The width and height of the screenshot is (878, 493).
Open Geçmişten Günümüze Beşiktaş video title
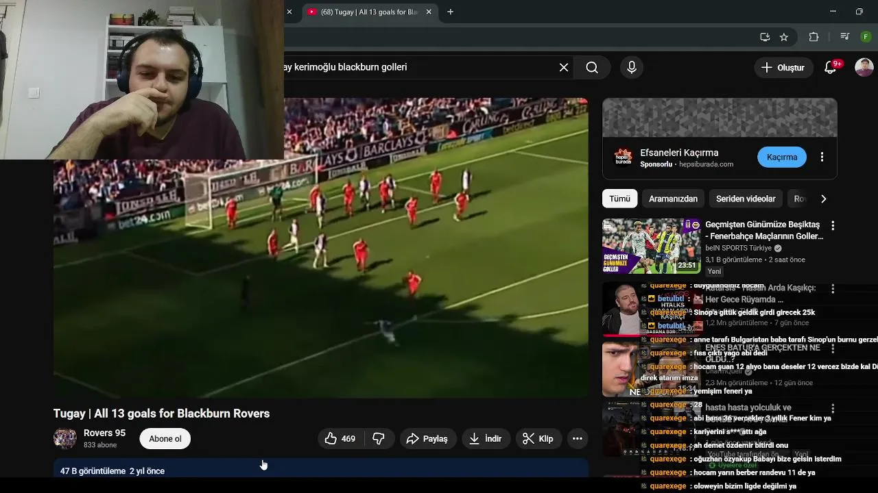(764, 230)
